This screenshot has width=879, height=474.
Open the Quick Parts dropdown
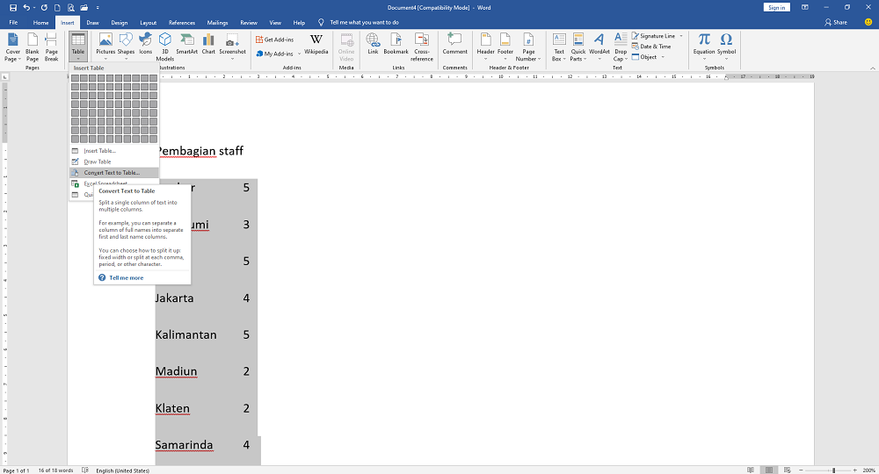(x=578, y=47)
